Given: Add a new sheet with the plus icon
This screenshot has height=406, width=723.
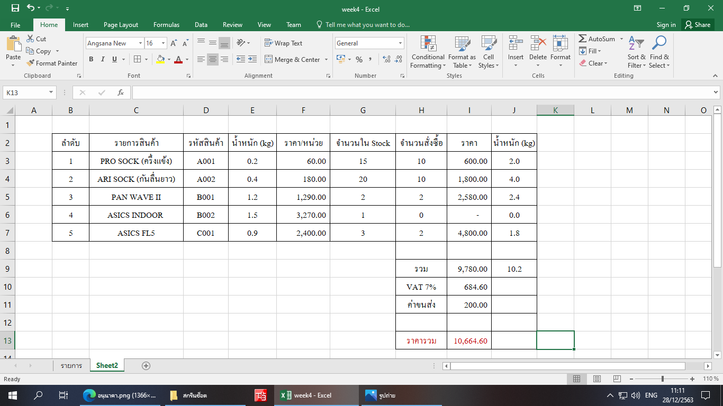Looking at the screenshot, I should tap(146, 366).
